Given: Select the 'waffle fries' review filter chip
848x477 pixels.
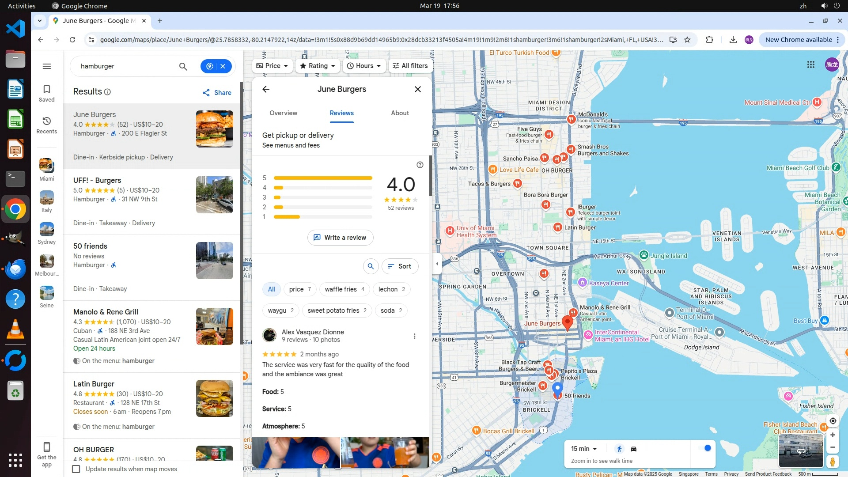Looking at the screenshot, I should click(x=344, y=289).
